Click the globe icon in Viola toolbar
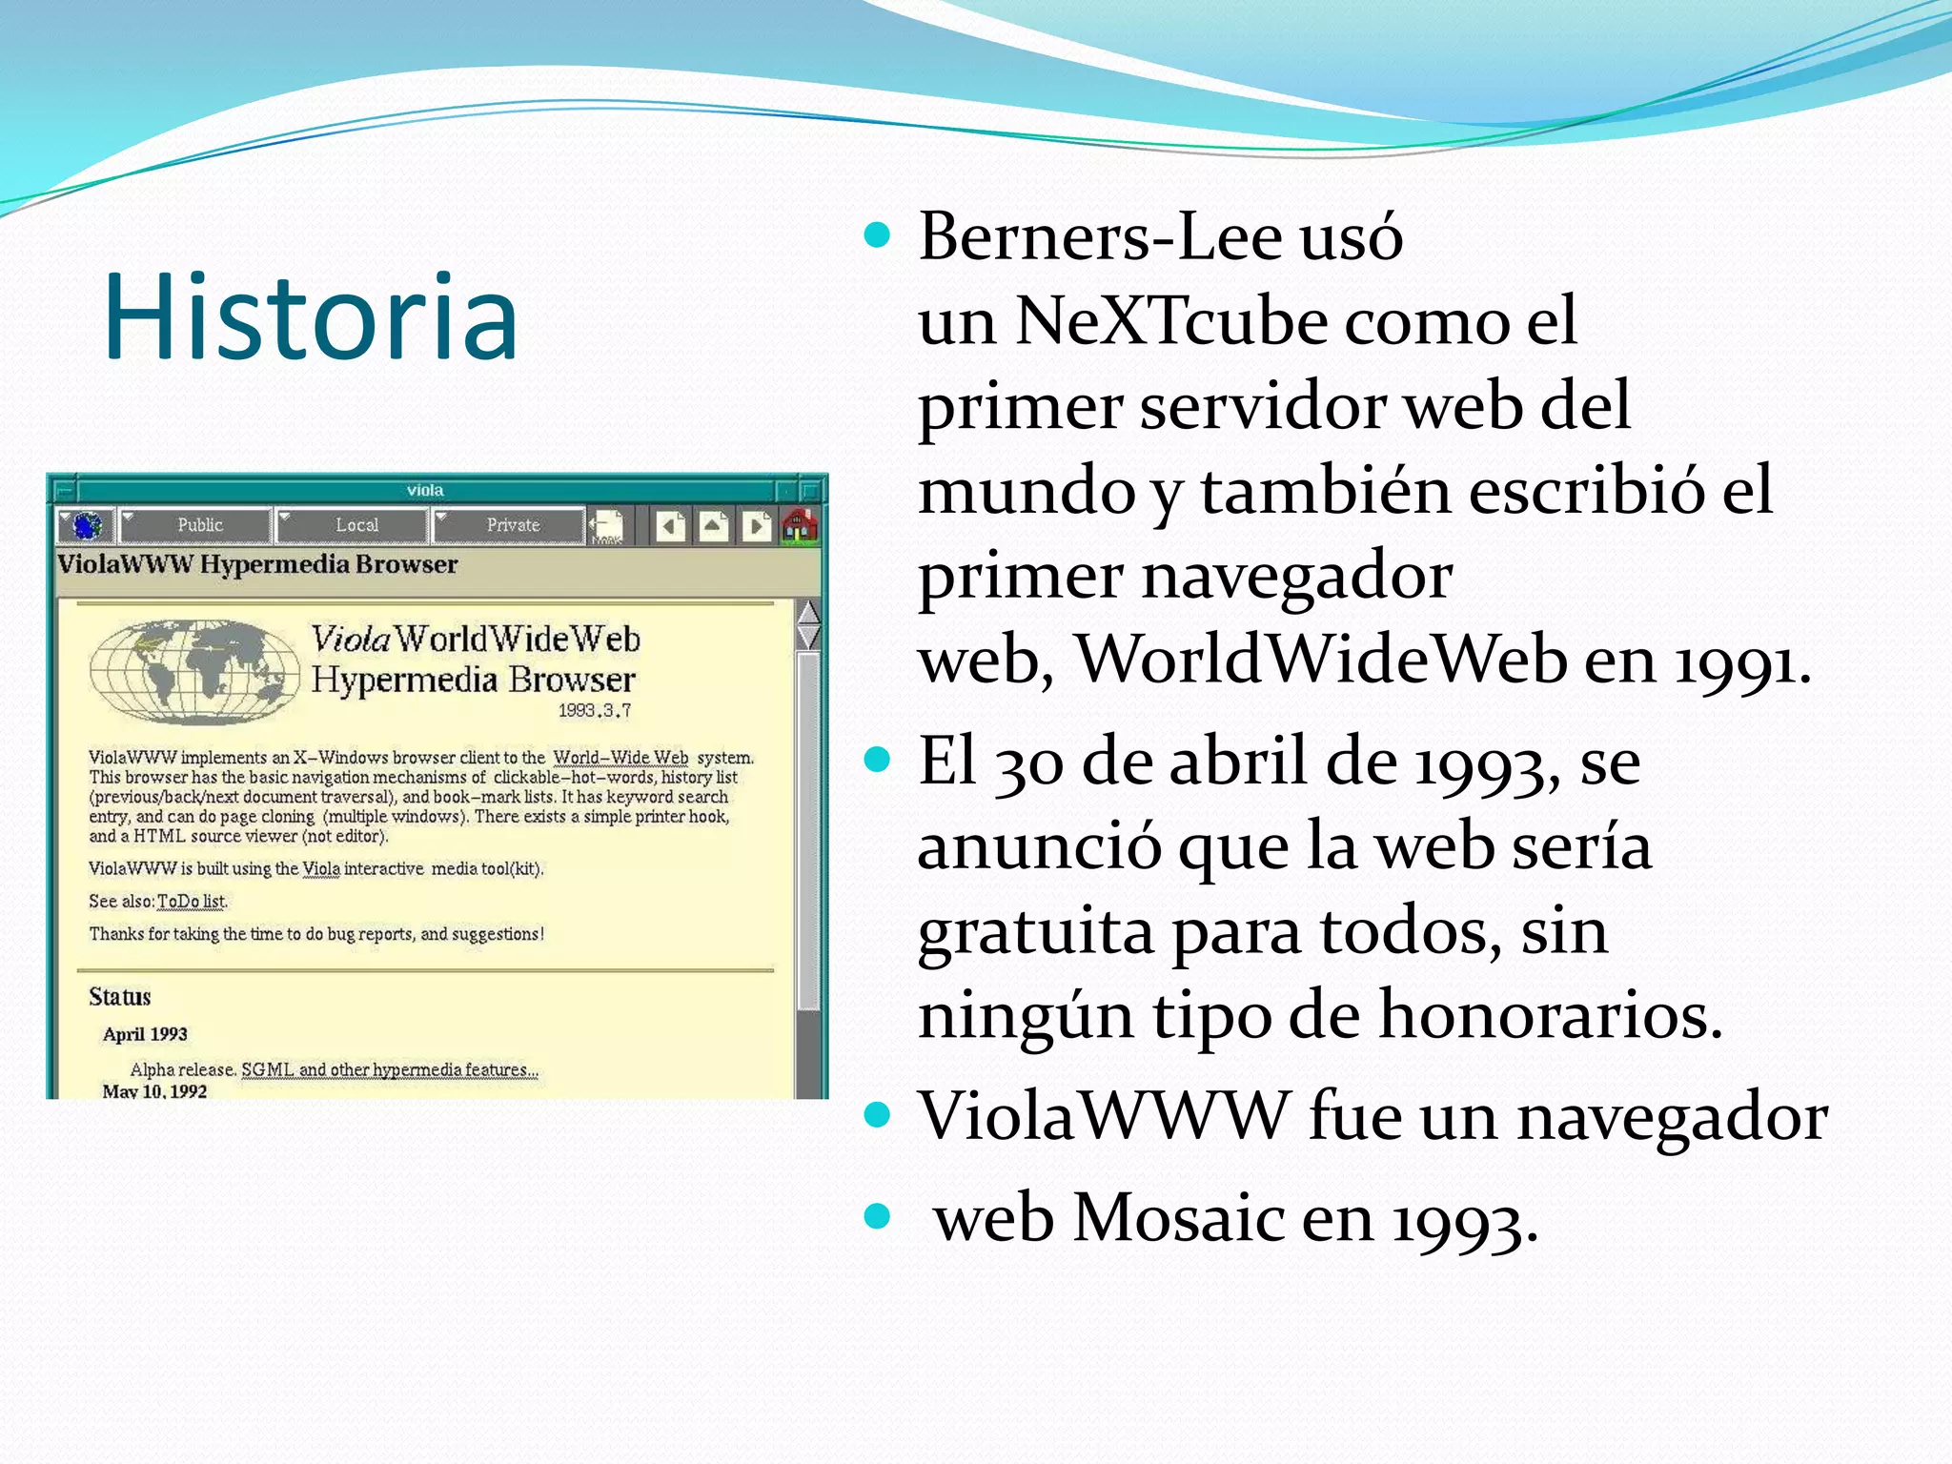This screenshot has height=1464, width=1952. (x=87, y=525)
